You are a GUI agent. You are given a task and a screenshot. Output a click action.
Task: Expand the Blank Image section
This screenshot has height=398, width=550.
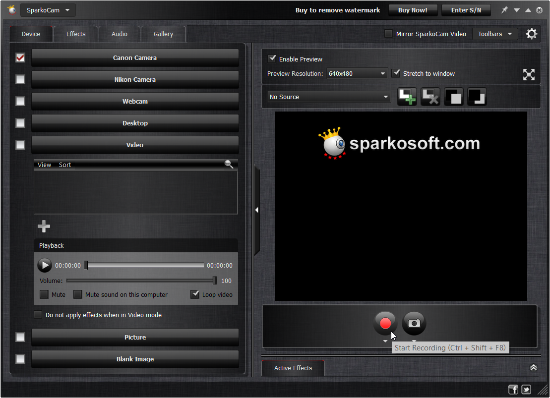pos(135,359)
